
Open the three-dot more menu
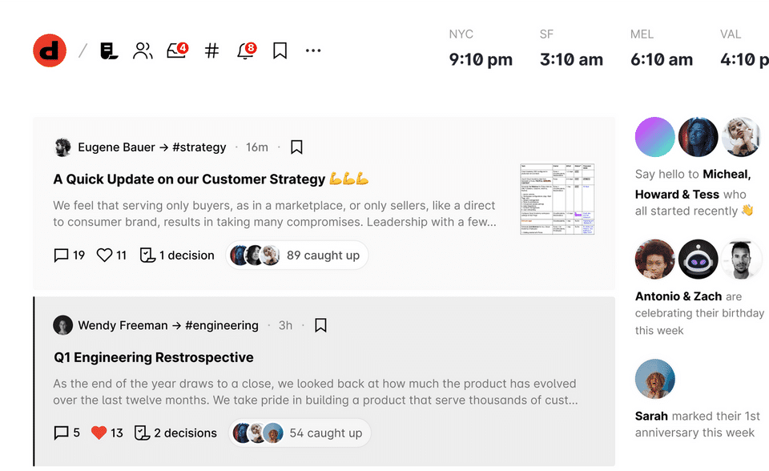[313, 51]
